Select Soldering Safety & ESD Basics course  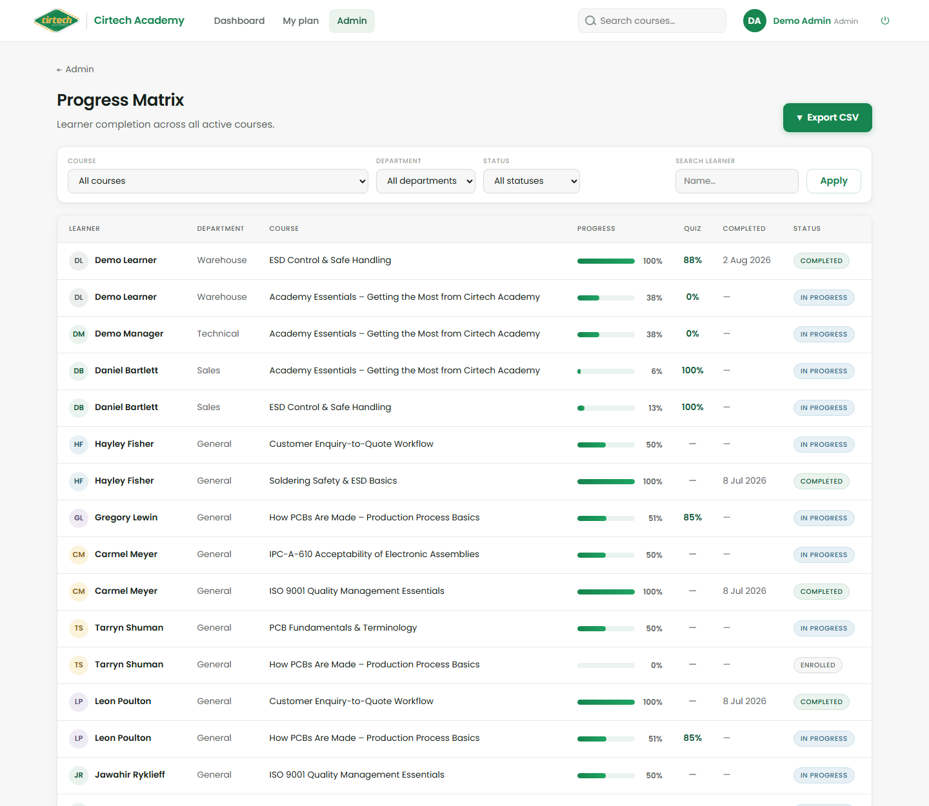333,481
